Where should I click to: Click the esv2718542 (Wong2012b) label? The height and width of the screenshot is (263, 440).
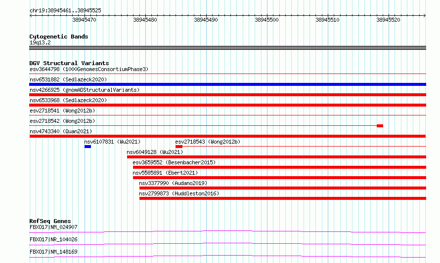pyautogui.click(x=62, y=121)
